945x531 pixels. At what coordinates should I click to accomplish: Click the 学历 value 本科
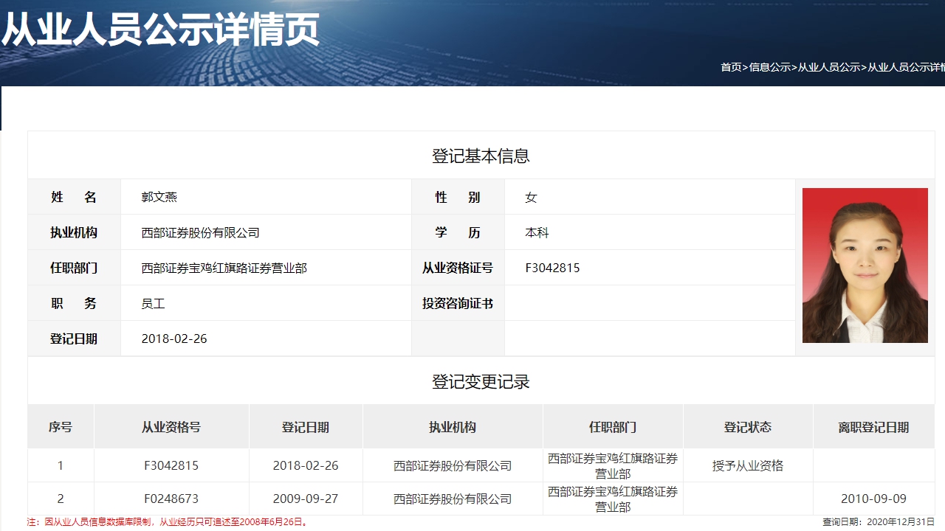[x=537, y=232]
